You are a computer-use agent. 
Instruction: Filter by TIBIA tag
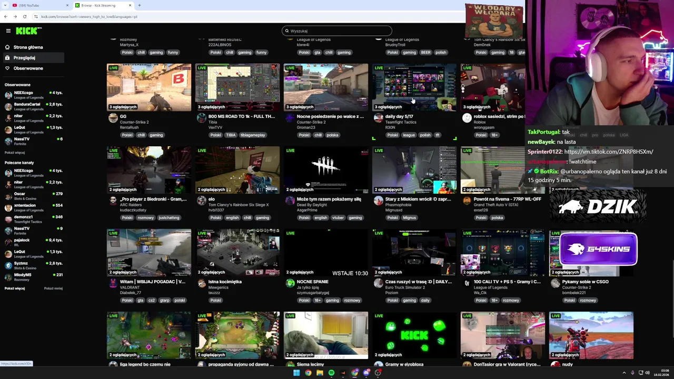pyautogui.click(x=231, y=135)
